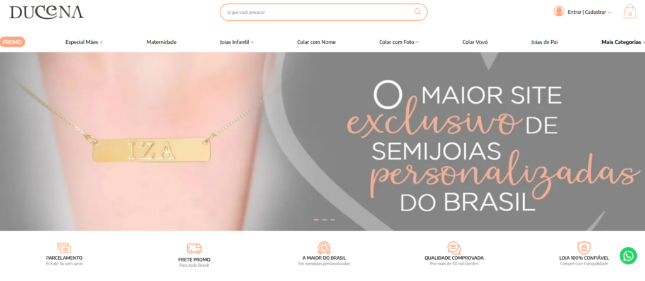
Task: Click the user account avatar icon
Action: pos(559,11)
